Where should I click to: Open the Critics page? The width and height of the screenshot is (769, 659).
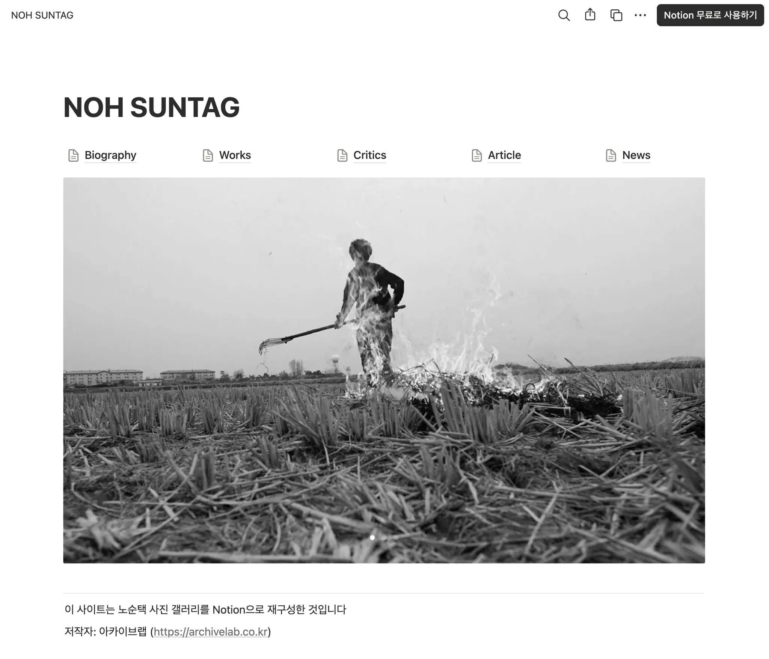370,155
